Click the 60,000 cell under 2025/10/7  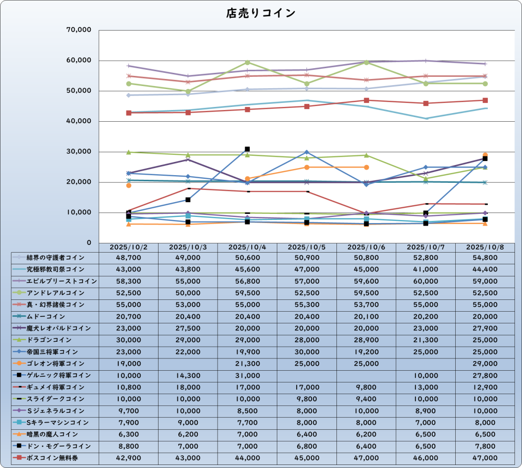tap(425, 281)
